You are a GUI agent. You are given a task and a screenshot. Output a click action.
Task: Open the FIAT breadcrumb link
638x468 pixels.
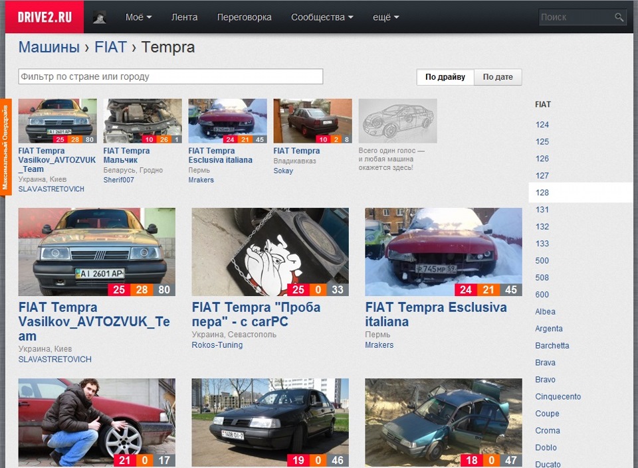(111, 47)
